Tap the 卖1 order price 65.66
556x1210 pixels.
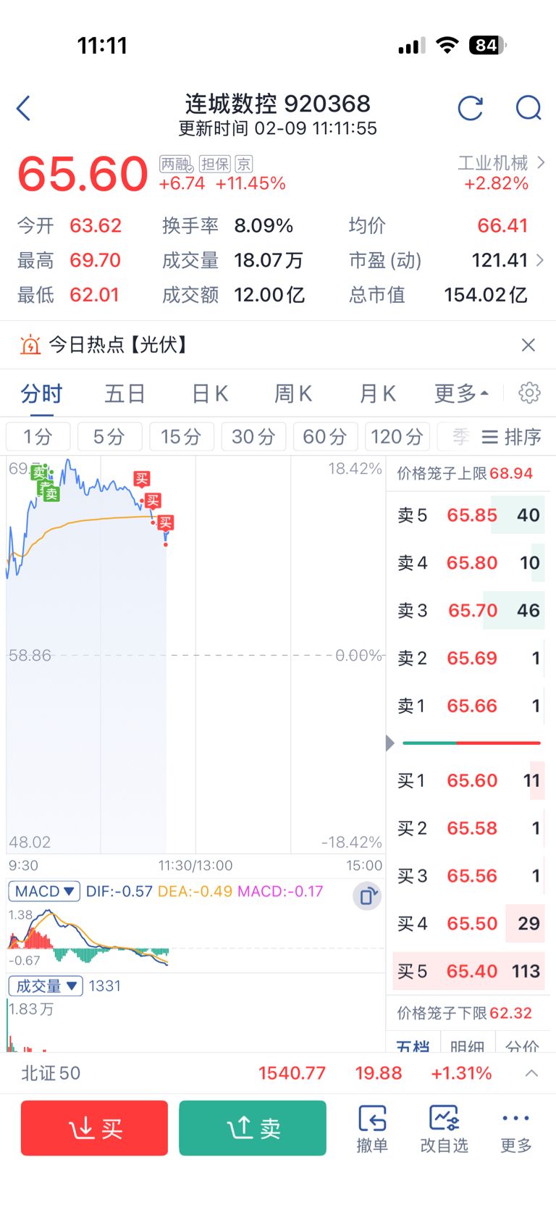pos(472,706)
